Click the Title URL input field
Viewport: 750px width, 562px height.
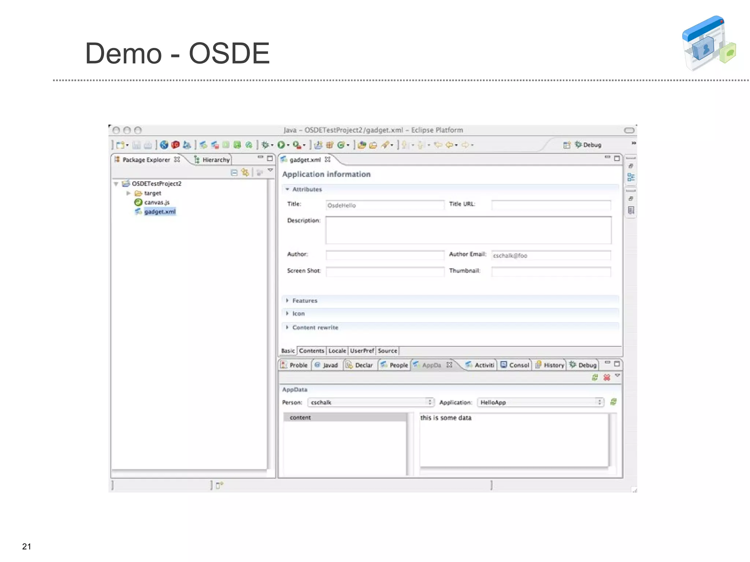click(551, 205)
